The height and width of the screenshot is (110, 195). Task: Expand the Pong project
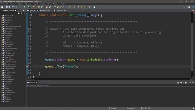2,71
